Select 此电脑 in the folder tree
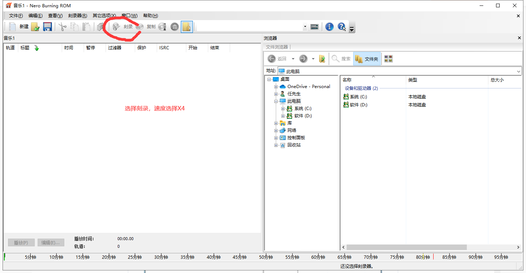Screen dimensions: 526x273 [x=294, y=101]
